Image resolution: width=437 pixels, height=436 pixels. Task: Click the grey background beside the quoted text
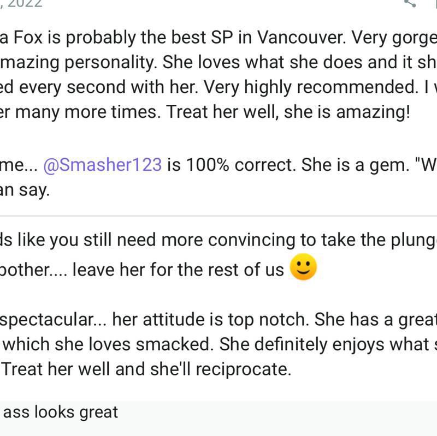(279, 417)
